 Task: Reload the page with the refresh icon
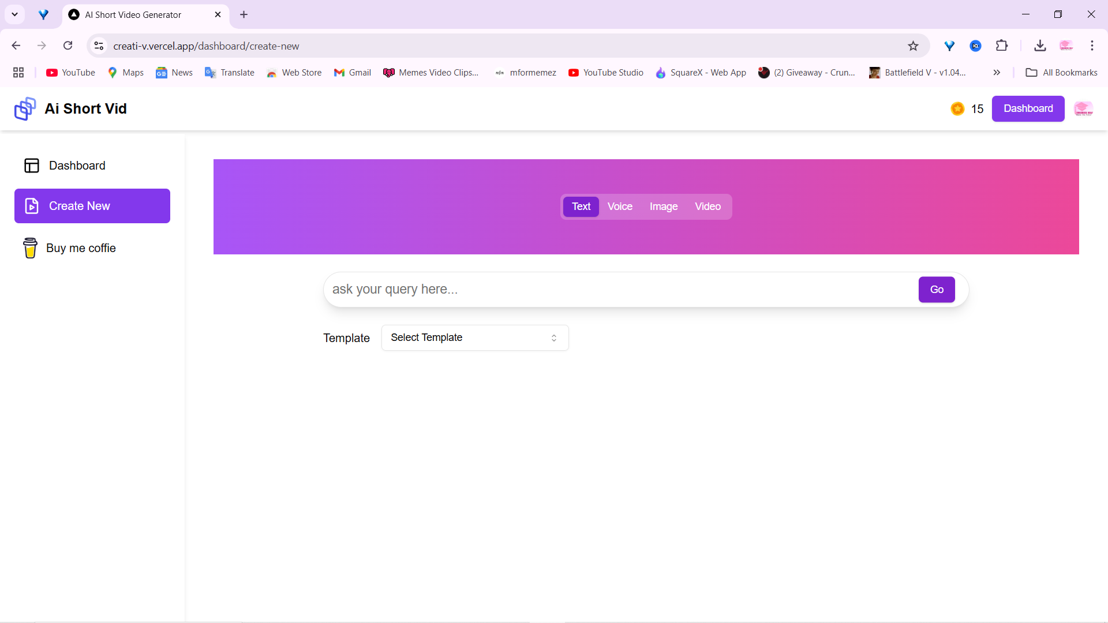click(x=68, y=46)
